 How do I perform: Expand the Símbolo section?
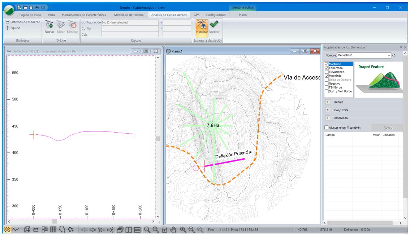(x=328, y=102)
